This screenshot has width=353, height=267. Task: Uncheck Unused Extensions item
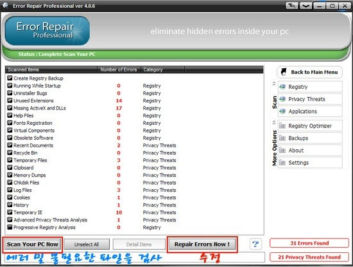tap(10, 100)
